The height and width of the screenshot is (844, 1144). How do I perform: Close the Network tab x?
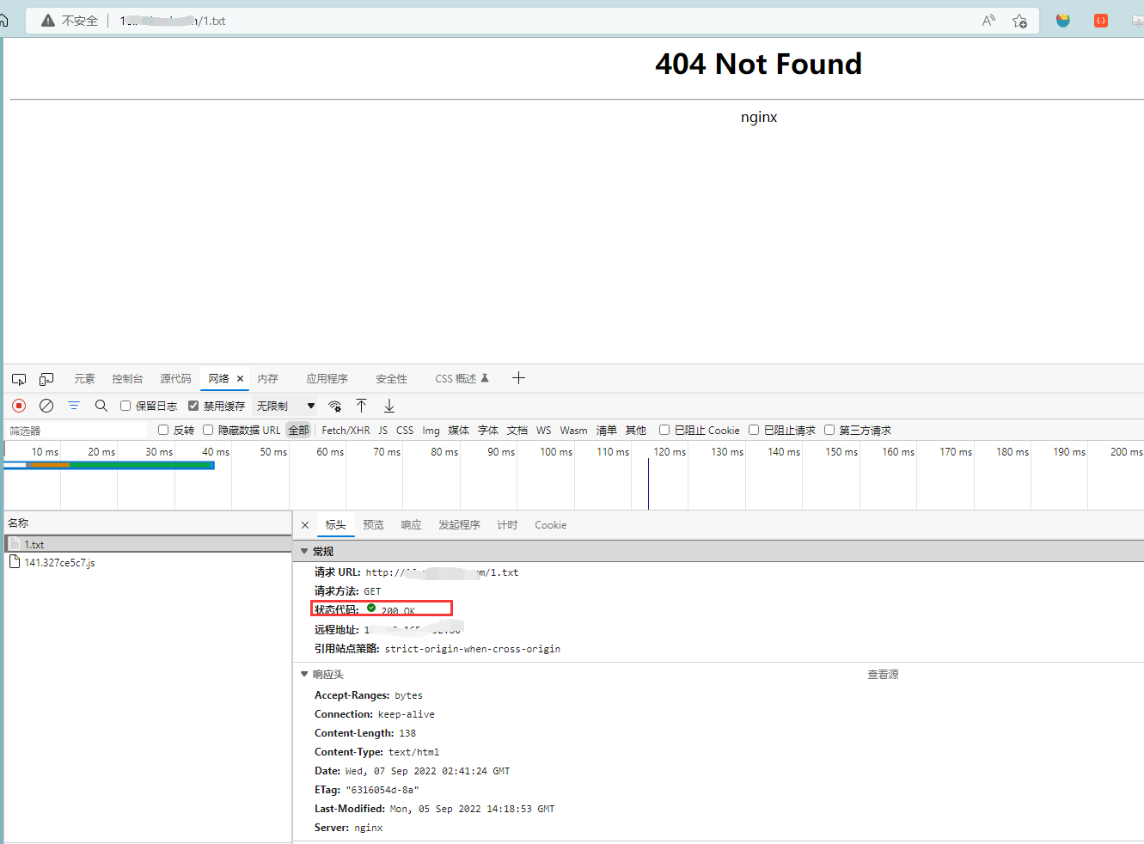(x=240, y=379)
